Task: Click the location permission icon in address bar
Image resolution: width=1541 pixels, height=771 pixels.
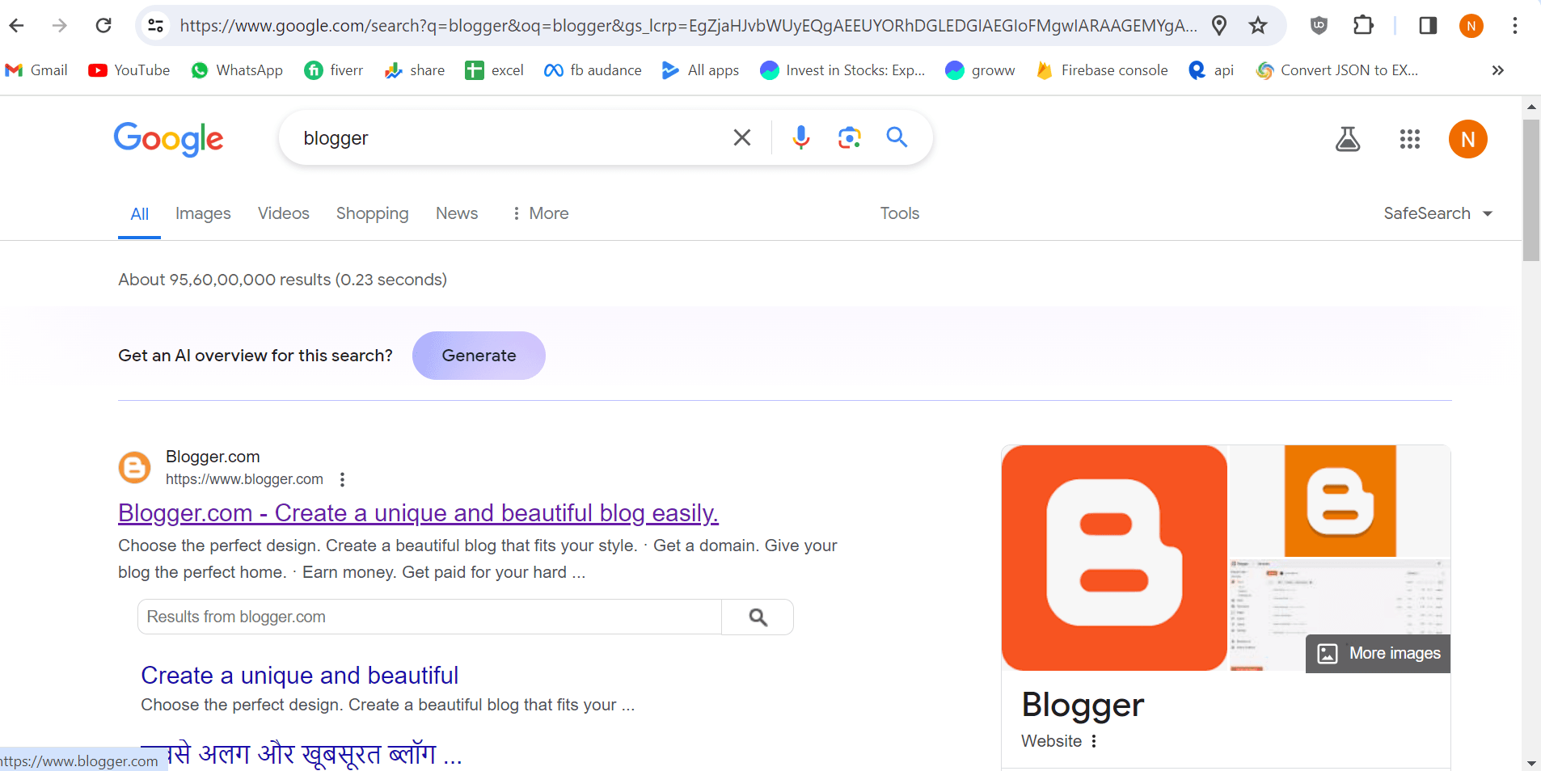Action: (1219, 26)
